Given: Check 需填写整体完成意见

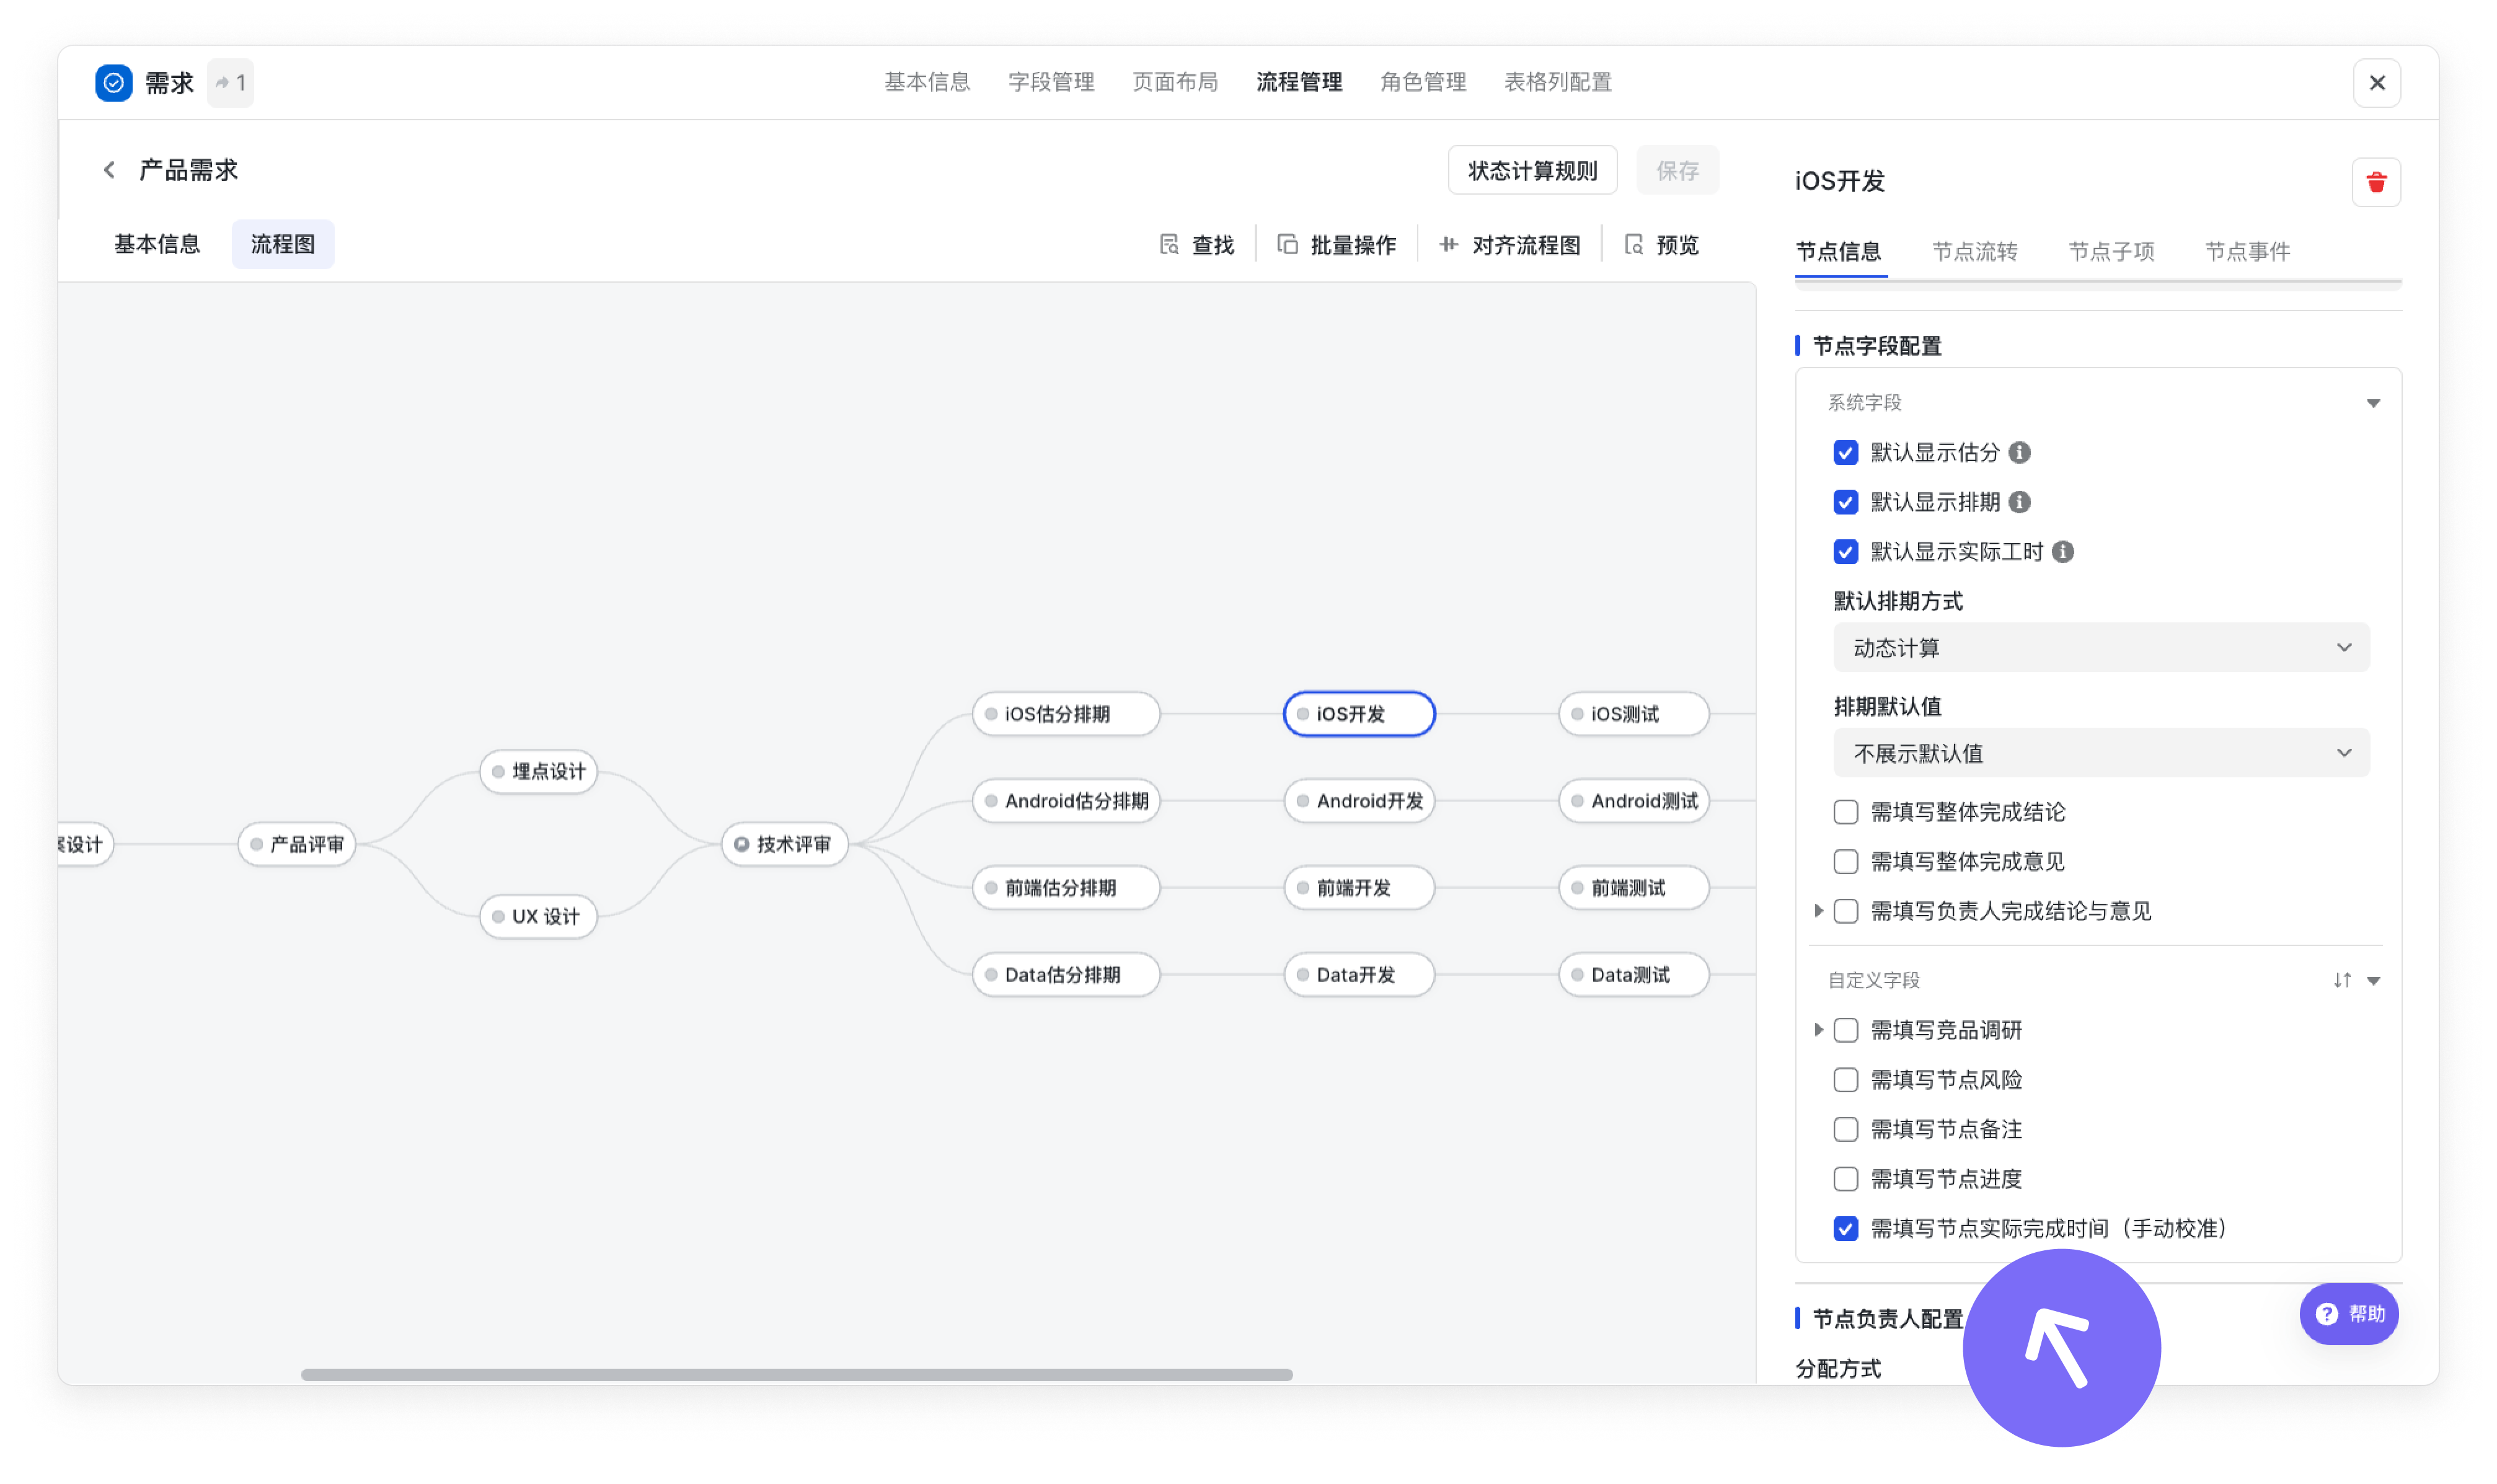Looking at the screenshot, I should click(1845, 862).
